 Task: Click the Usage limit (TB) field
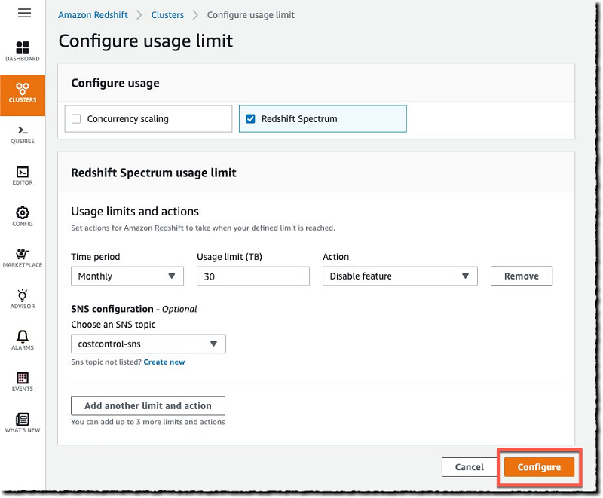pyautogui.click(x=253, y=276)
